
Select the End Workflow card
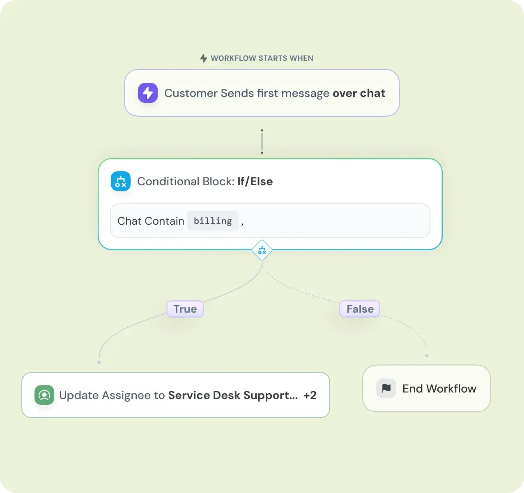(426, 388)
